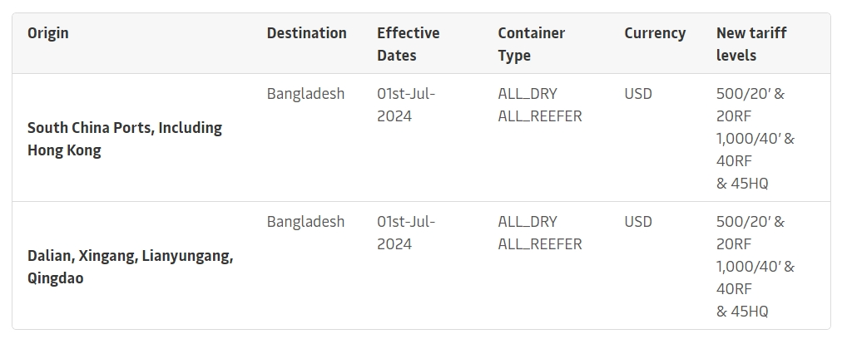Select 01st-Jul-2024 date in the Dalian row
The height and width of the screenshot is (339, 842).
[406, 233]
